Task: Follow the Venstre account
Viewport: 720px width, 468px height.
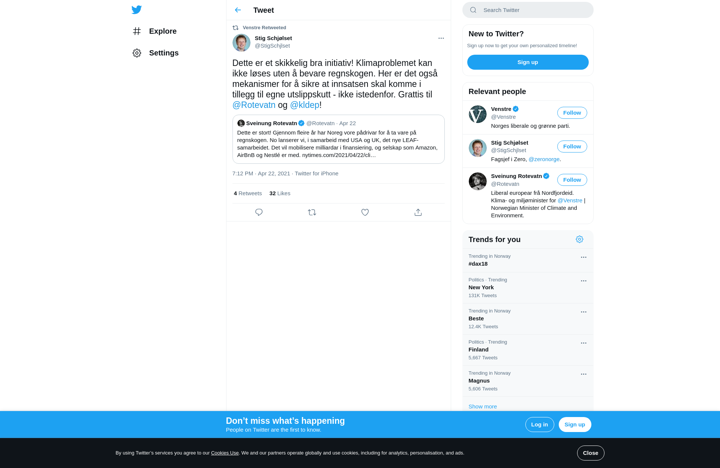Action: [x=572, y=113]
